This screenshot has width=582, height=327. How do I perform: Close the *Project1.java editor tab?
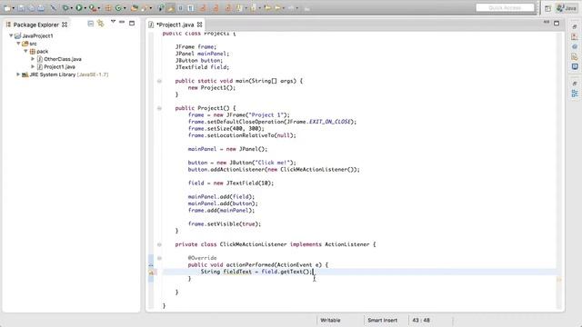point(200,25)
